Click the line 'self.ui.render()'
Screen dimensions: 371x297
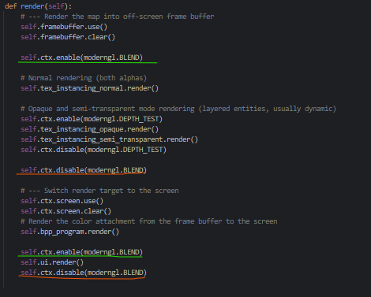tap(52, 262)
